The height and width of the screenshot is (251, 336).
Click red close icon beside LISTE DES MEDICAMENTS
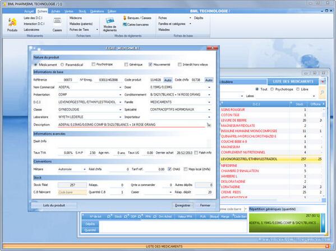coord(323,82)
